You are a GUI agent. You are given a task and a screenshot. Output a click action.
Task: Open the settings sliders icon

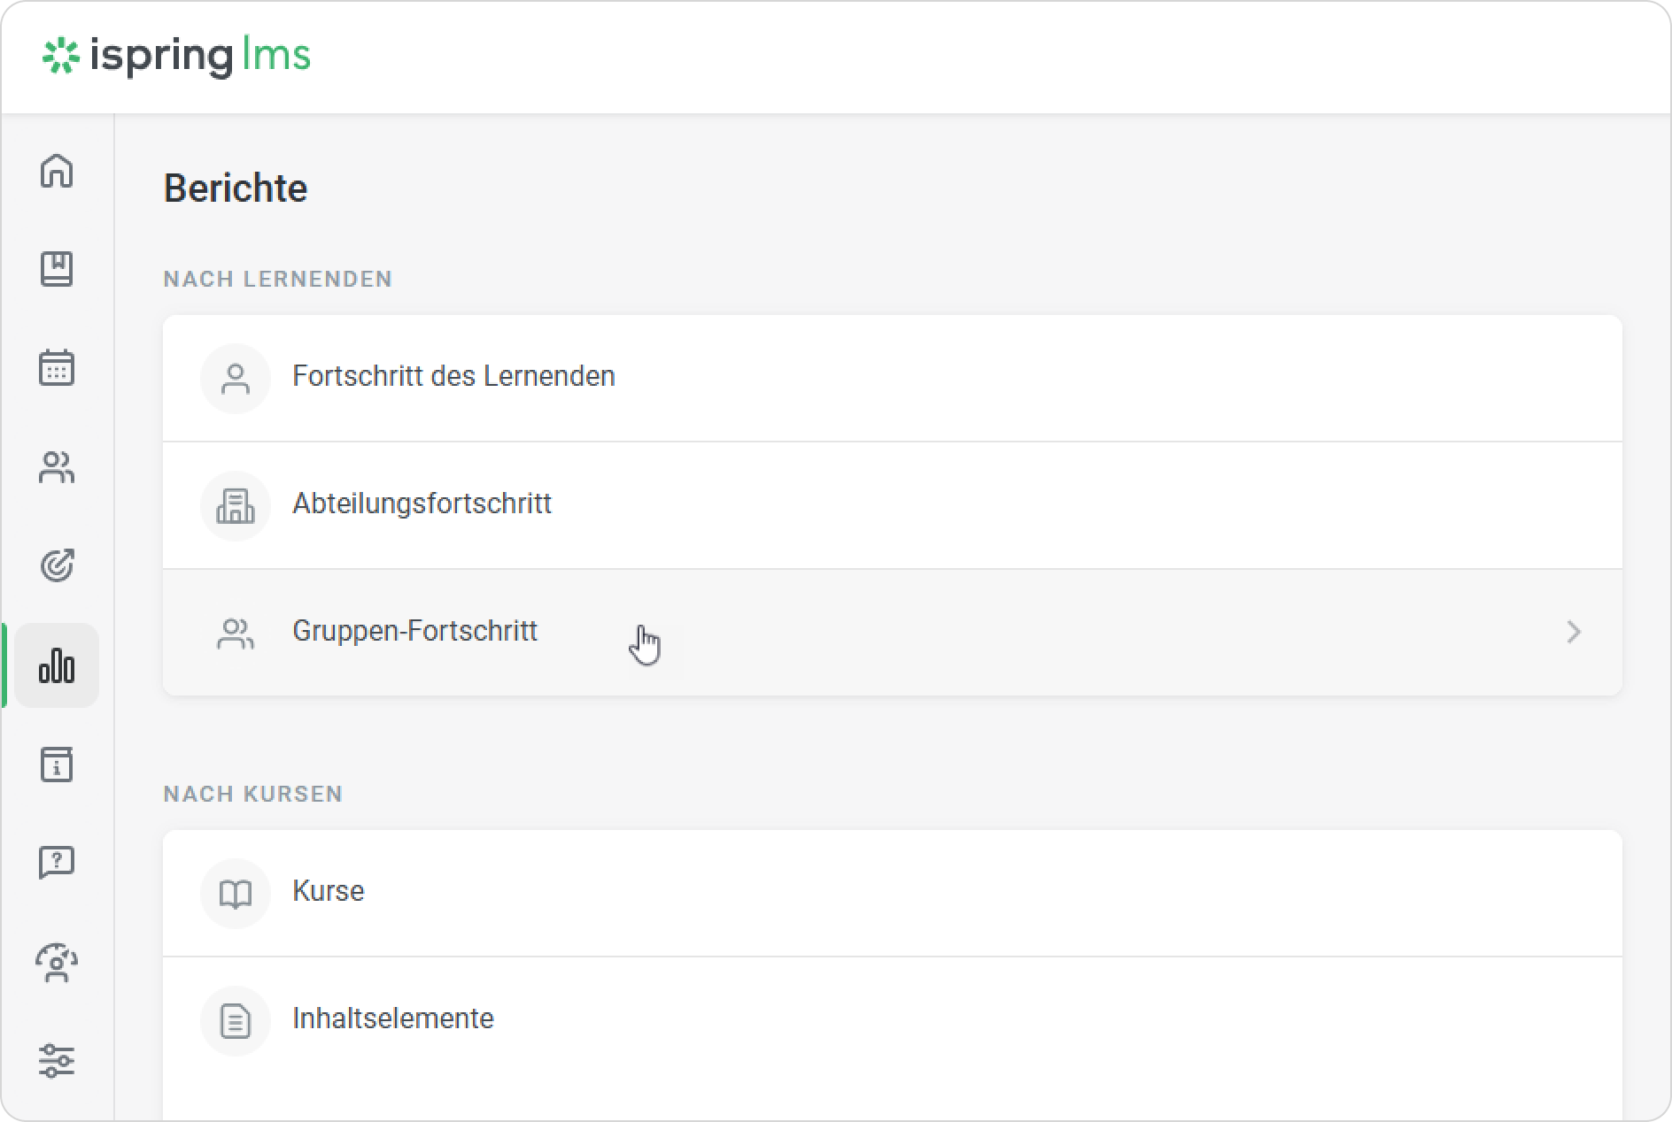click(x=57, y=1061)
